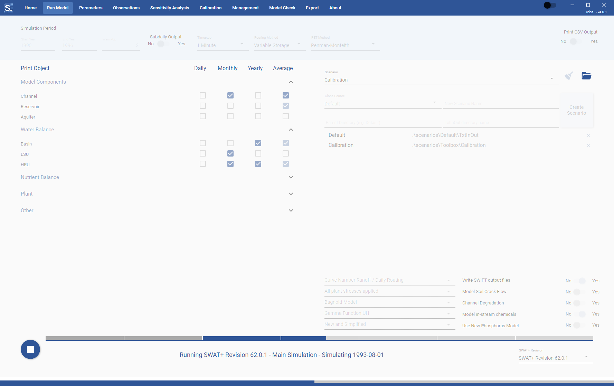Screen dimensions: 614x386
Task: Toggle the Print CSV Output switch
Action: coord(577,41)
